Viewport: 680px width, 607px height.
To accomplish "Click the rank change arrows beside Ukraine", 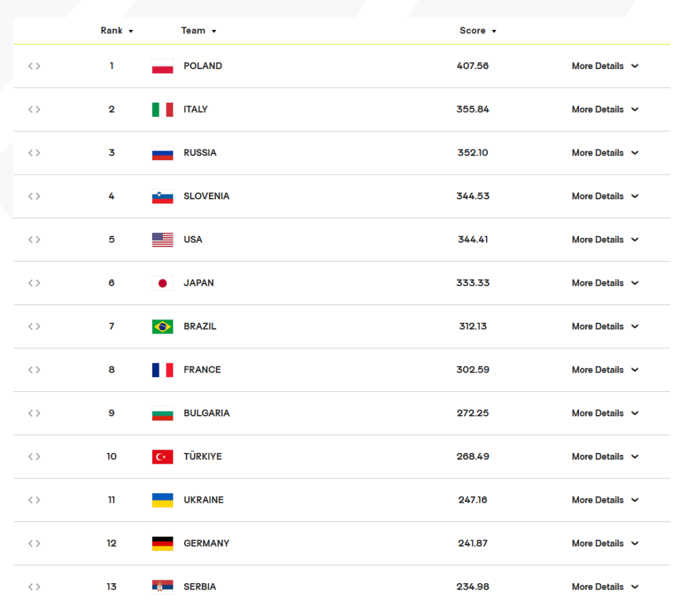I will click(35, 500).
